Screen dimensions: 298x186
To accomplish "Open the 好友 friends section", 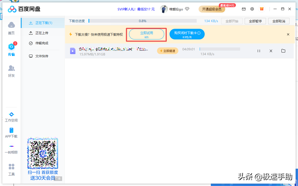I will click(11, 71).
